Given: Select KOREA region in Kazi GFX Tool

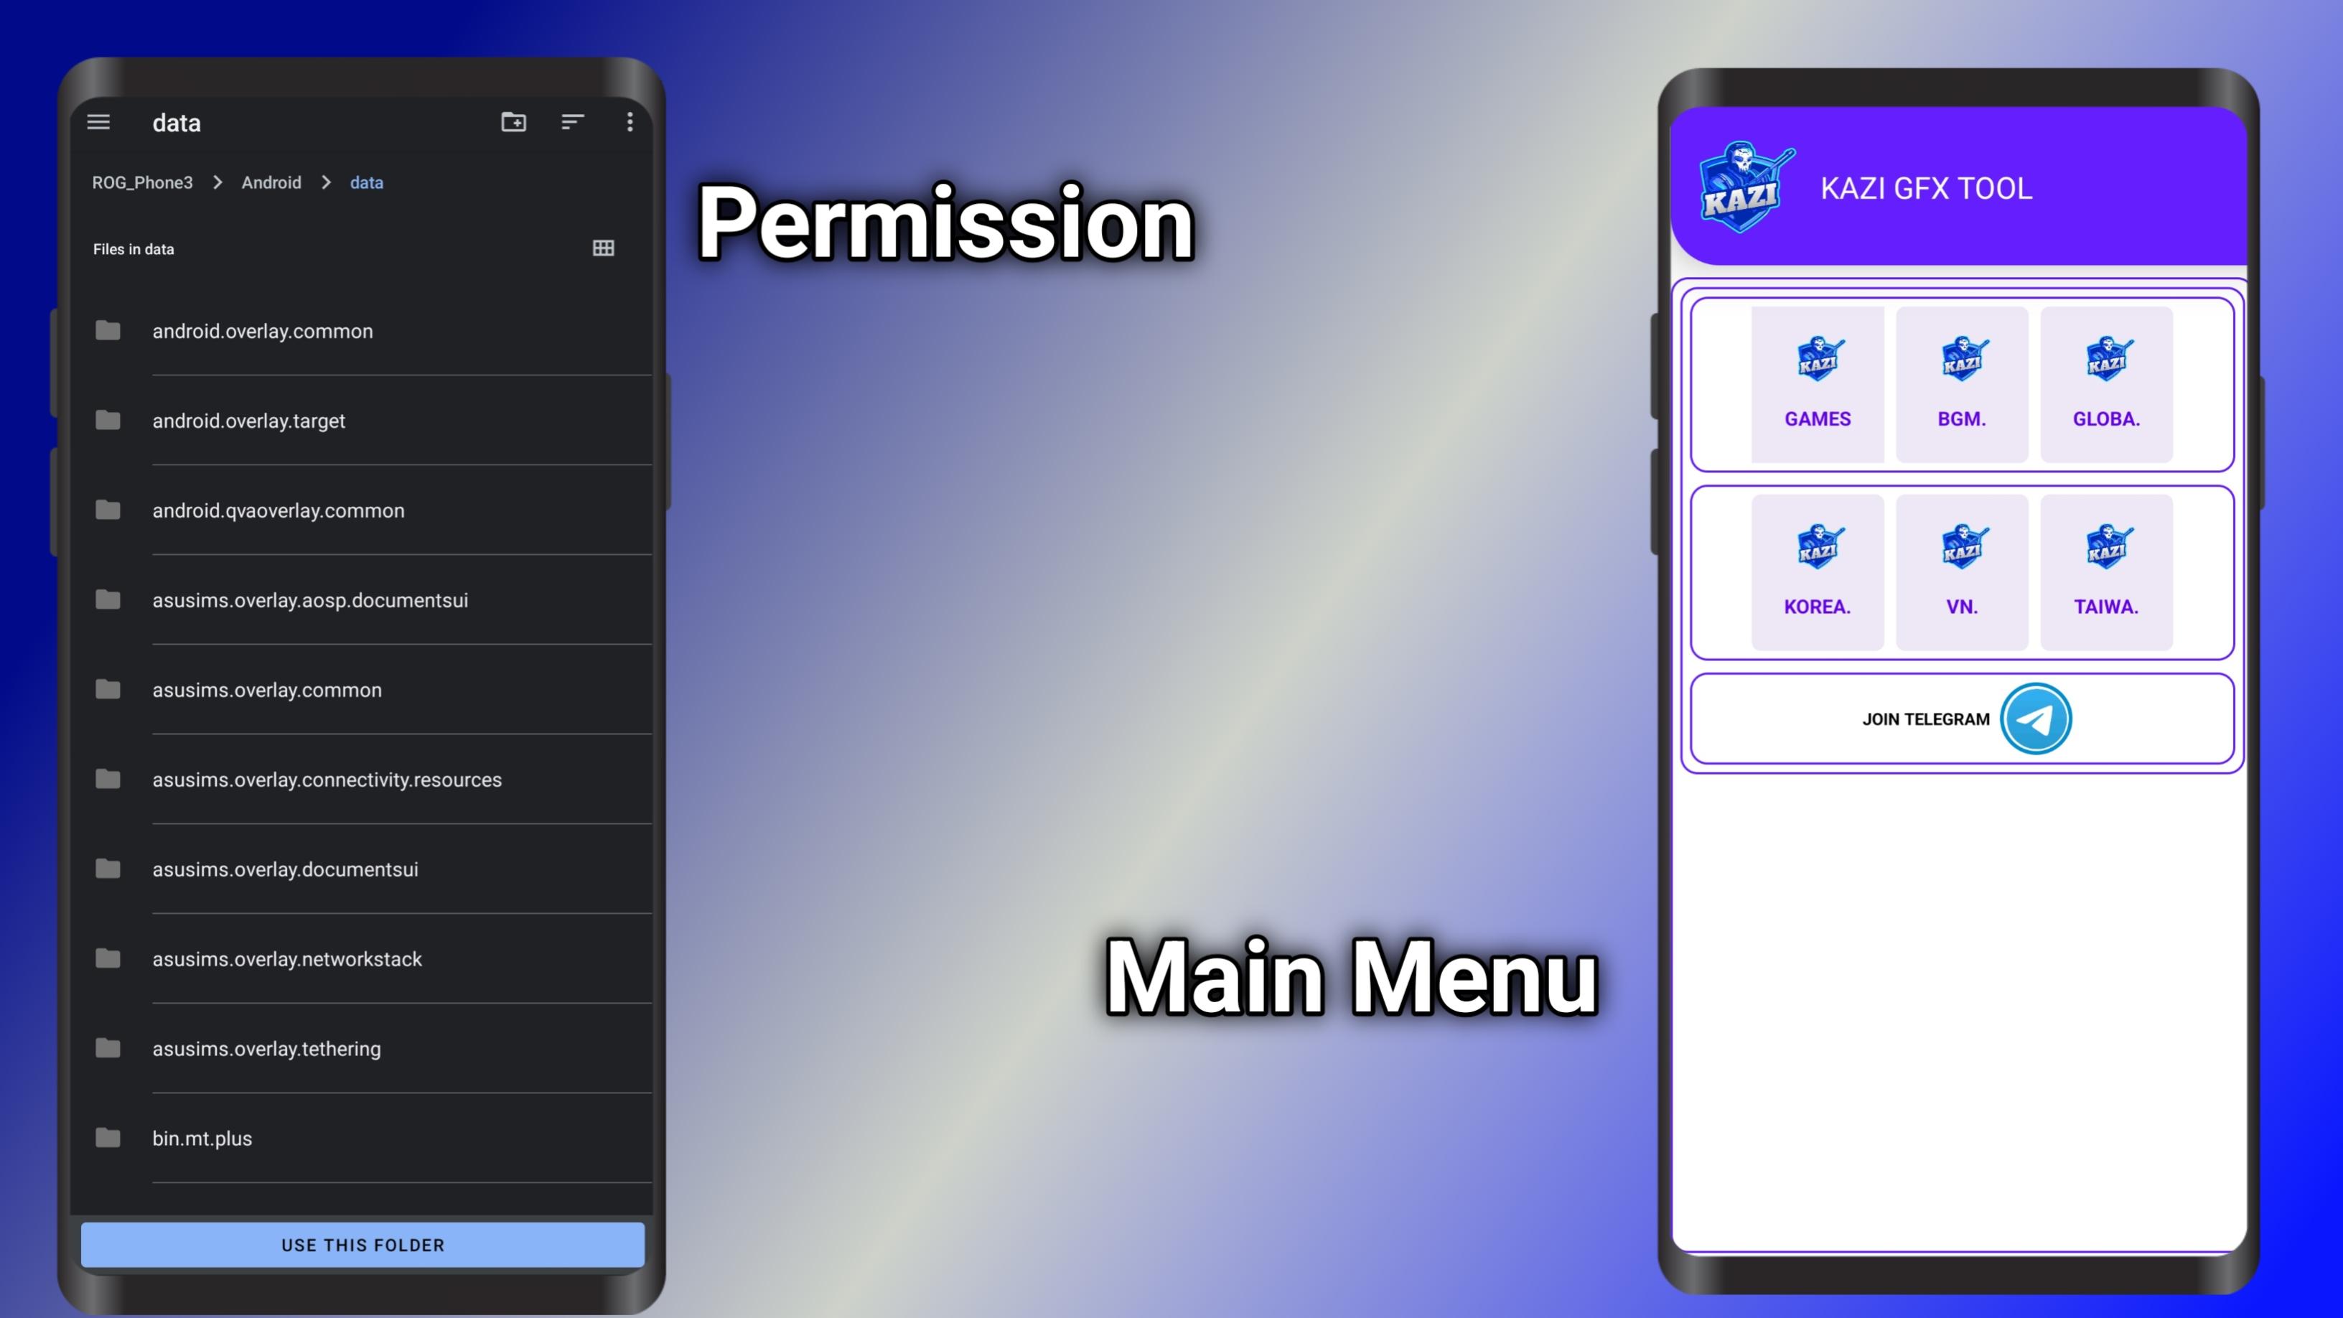Looking at the screenshot, I should click(1817, 570).
